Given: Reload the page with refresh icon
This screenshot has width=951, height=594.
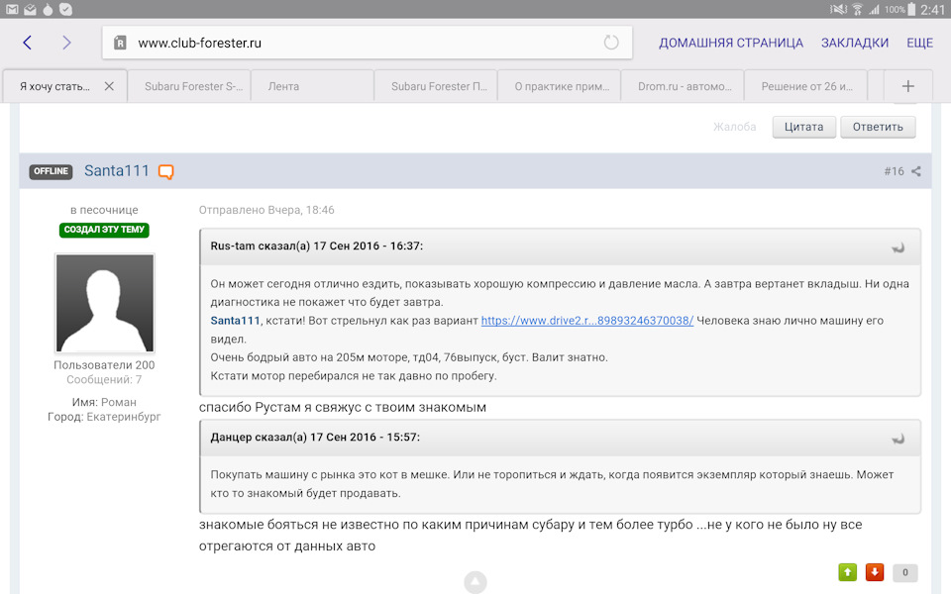Looking at the screenshot, I should [611, 43].
